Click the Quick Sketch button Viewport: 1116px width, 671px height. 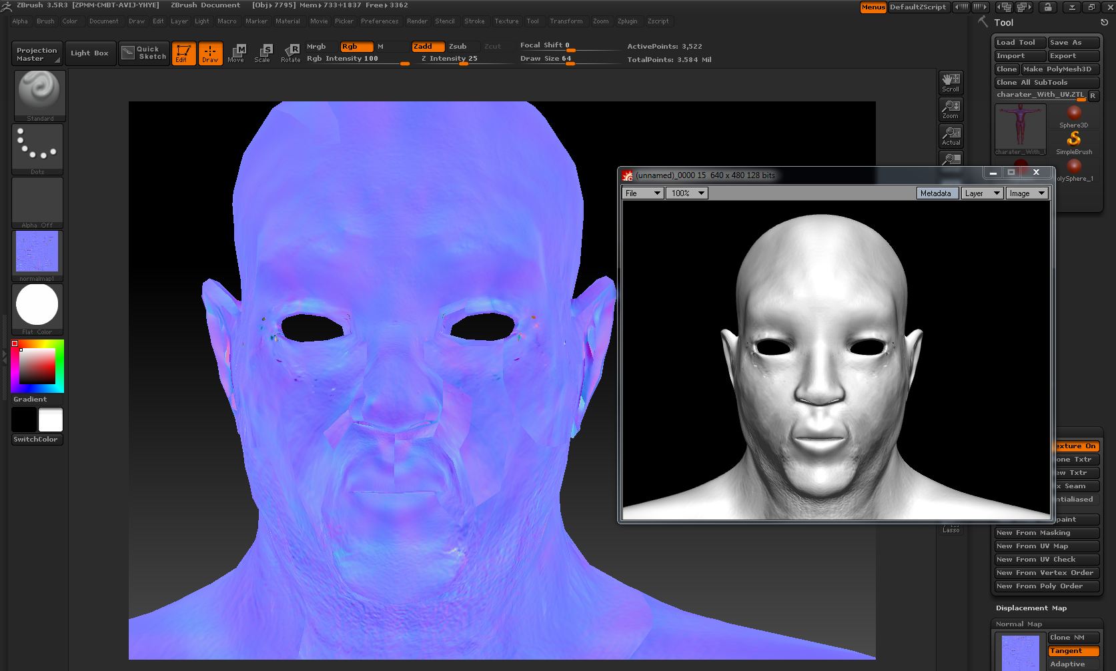click(144, 53)
